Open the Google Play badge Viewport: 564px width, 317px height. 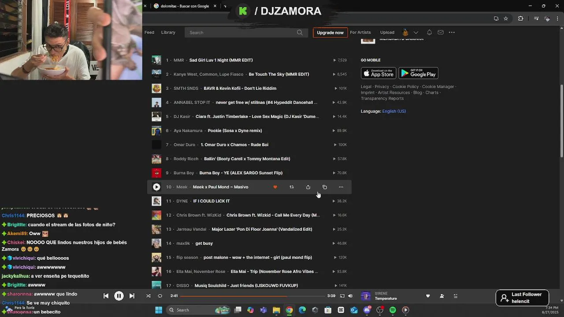(418, 73)
